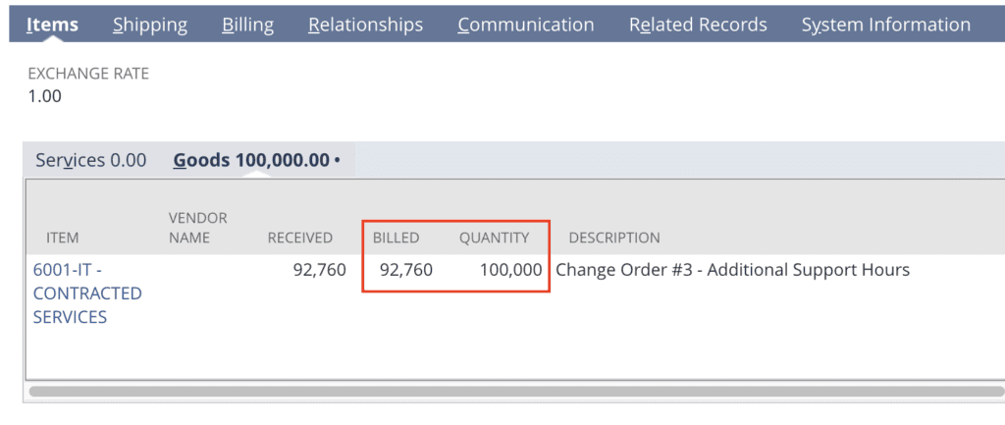1005x425 pixels.
Task: Open the Related Records tab
Action: click(x=698, y=25)
